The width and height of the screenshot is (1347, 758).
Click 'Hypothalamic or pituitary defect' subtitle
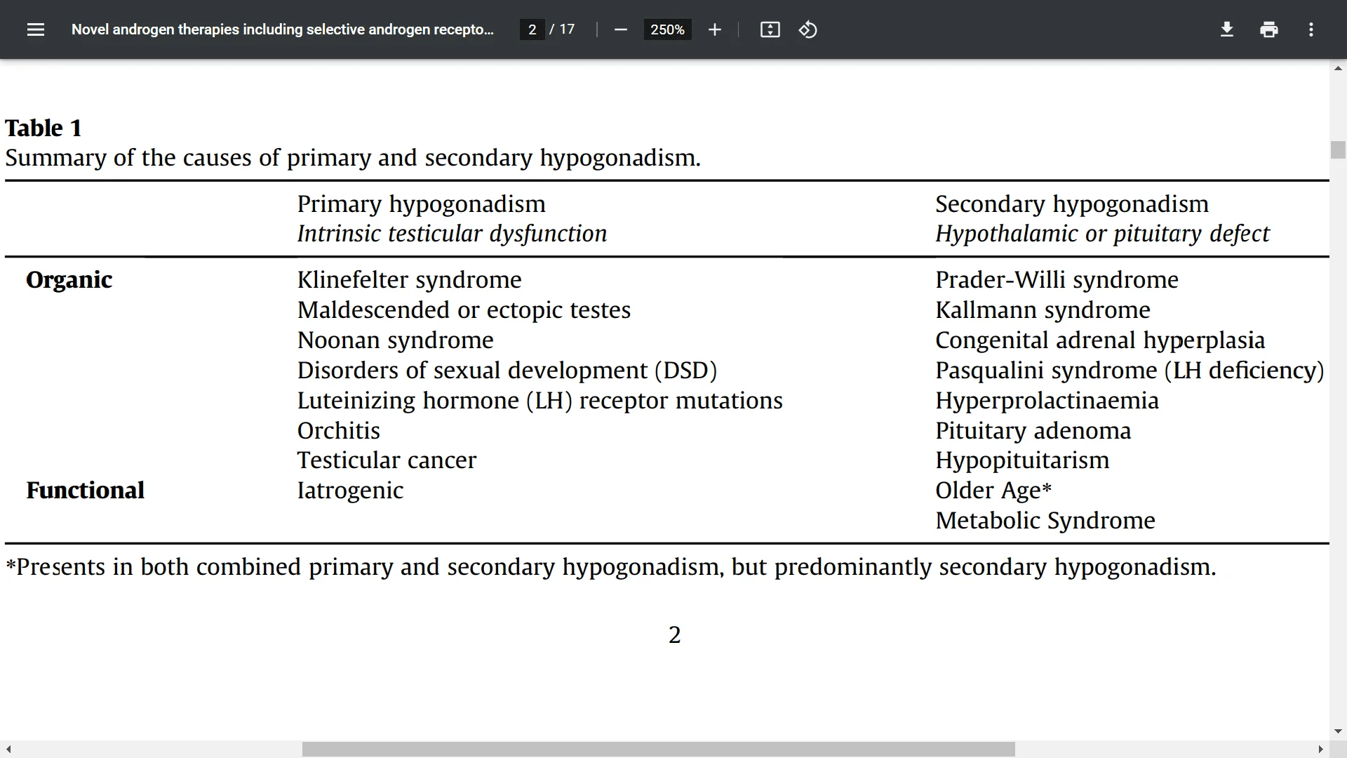click(1102, 233)
